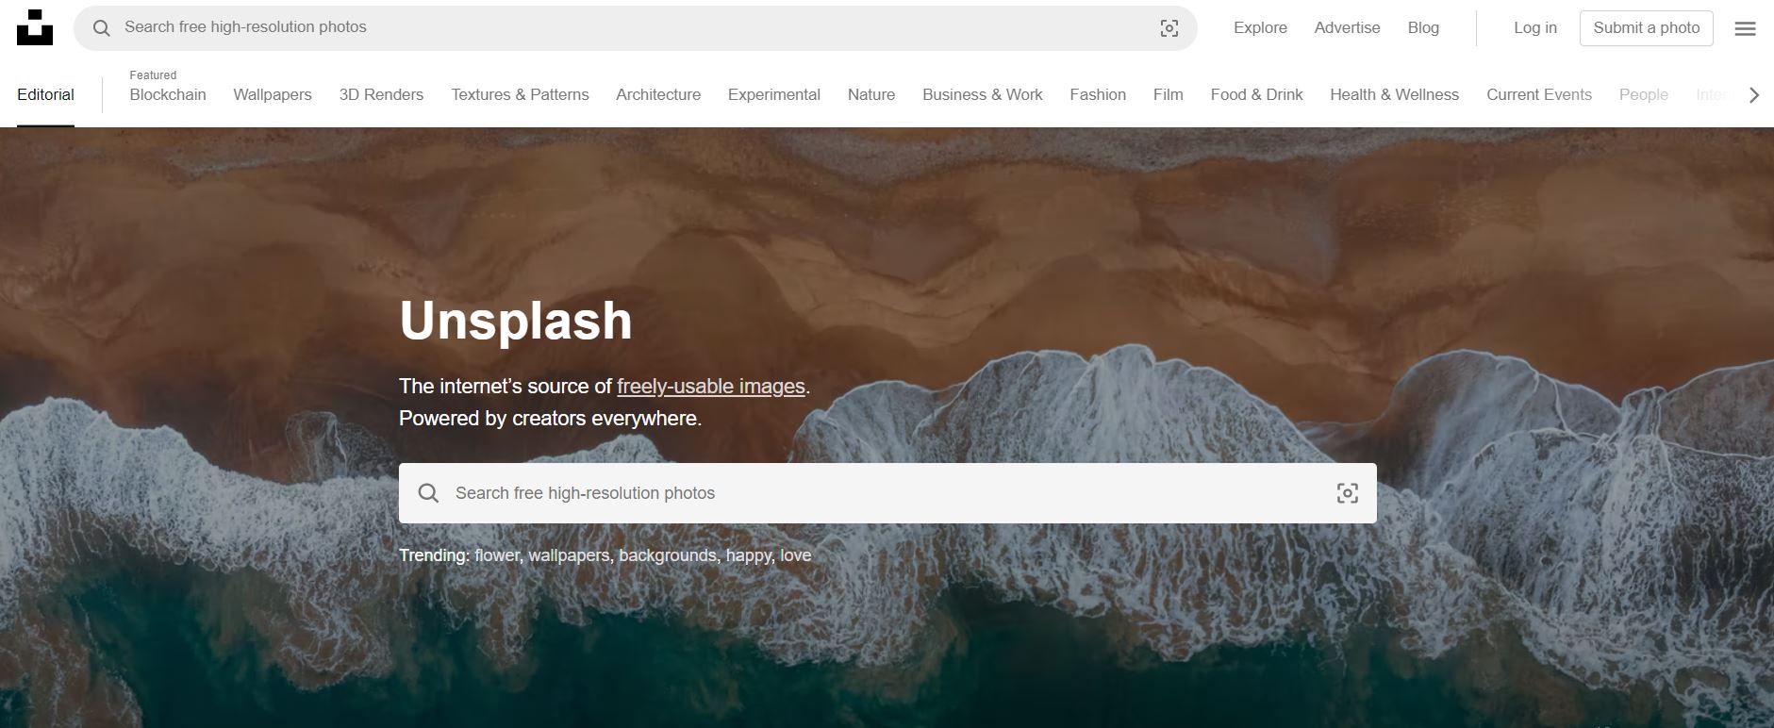Screen dimensions: 1774x728
Task: Select the Editorial tab
Action: pos(45,94)
